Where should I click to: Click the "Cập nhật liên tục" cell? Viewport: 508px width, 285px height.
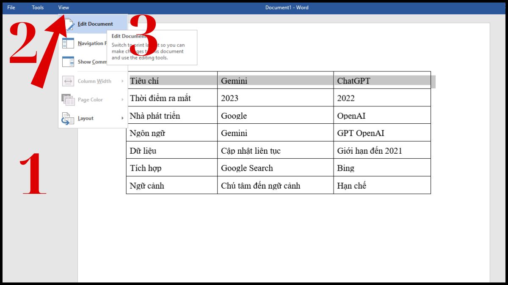point(276,150)
